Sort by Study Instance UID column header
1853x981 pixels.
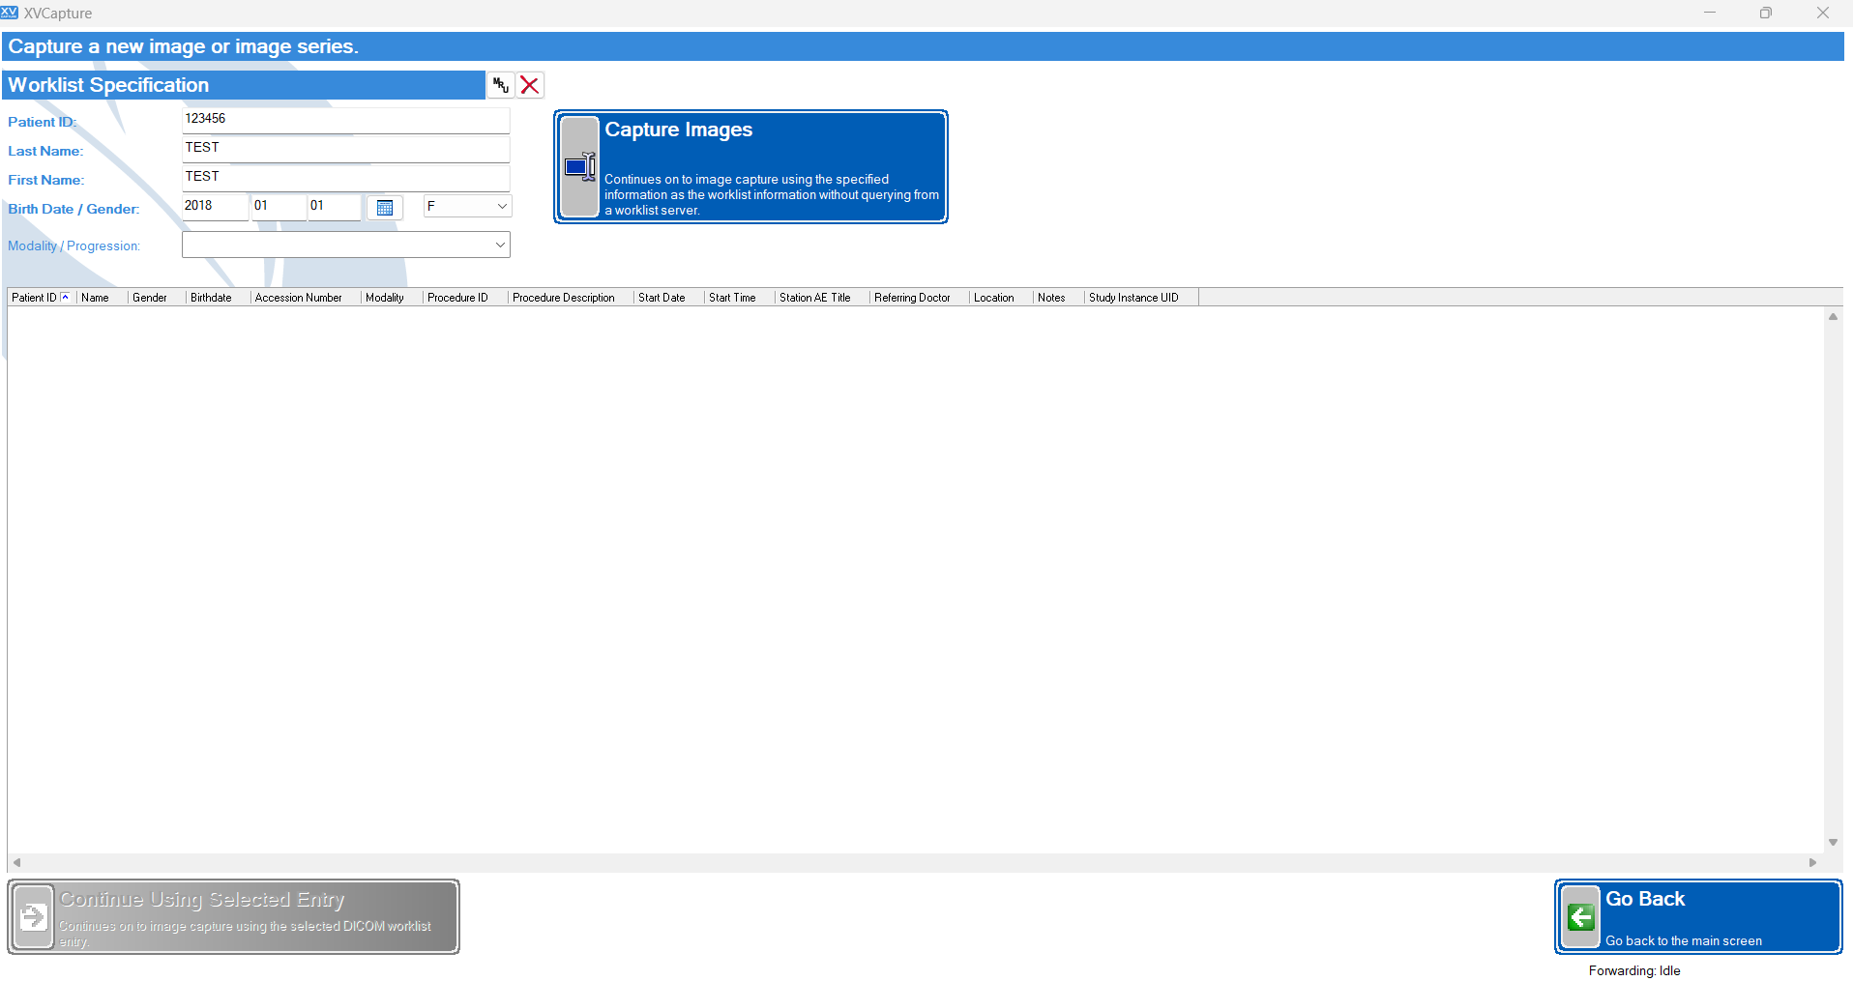coord(1141,298)
